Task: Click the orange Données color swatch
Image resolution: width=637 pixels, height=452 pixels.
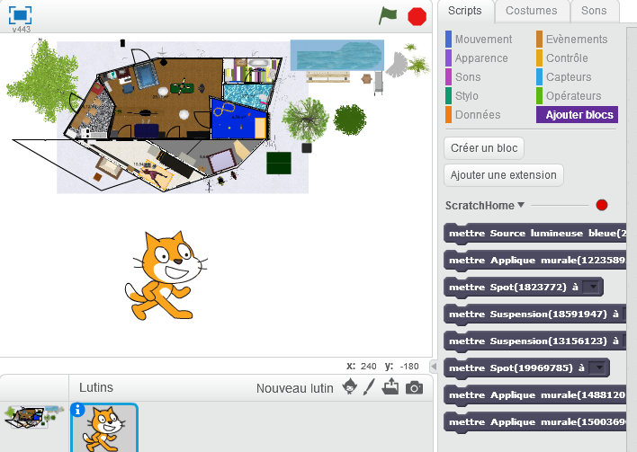Action: (448, 115)
